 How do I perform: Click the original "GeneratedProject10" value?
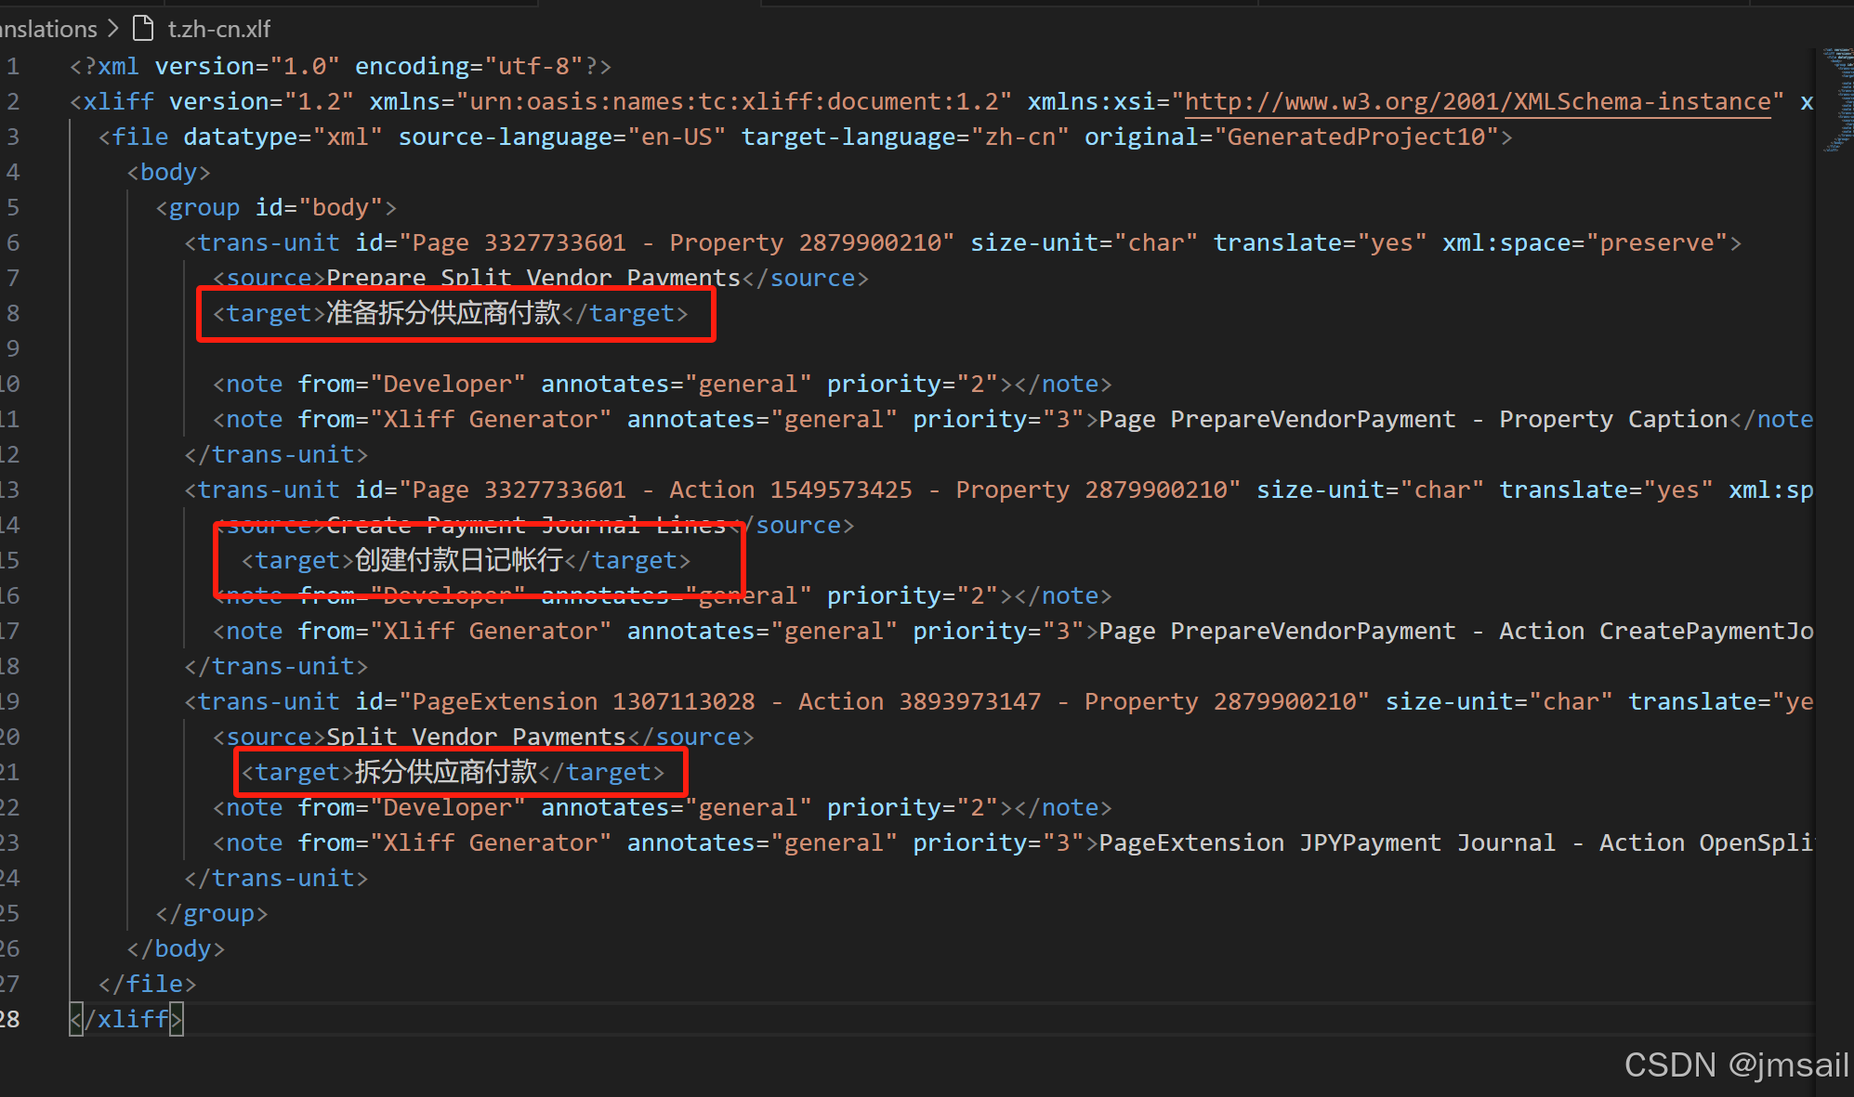(x=1356, y=137)
